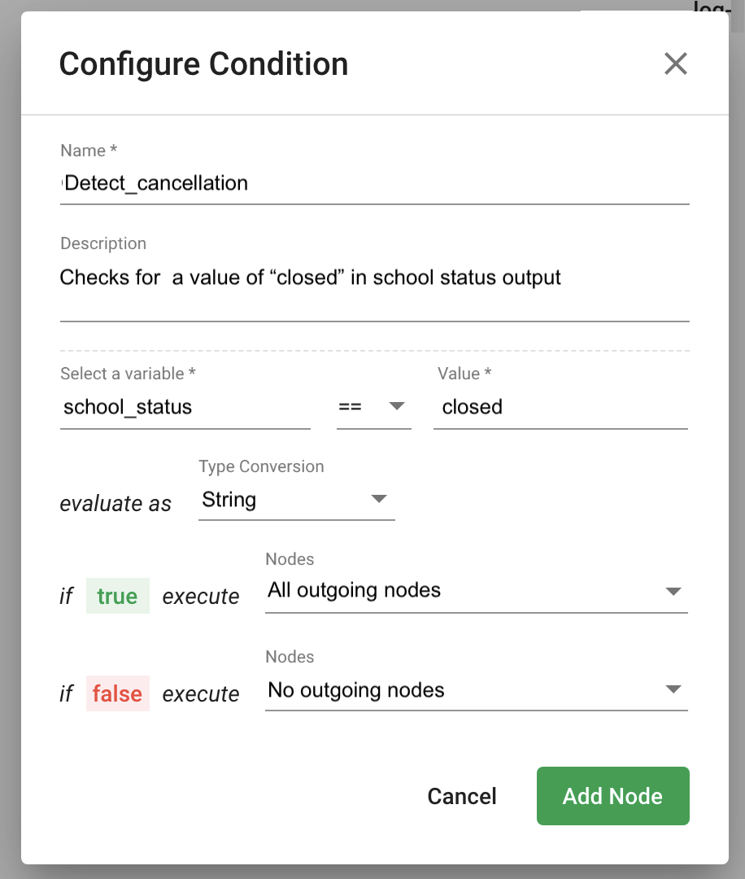Click the arrow on No outgoing nodes

tap(673, 689)
